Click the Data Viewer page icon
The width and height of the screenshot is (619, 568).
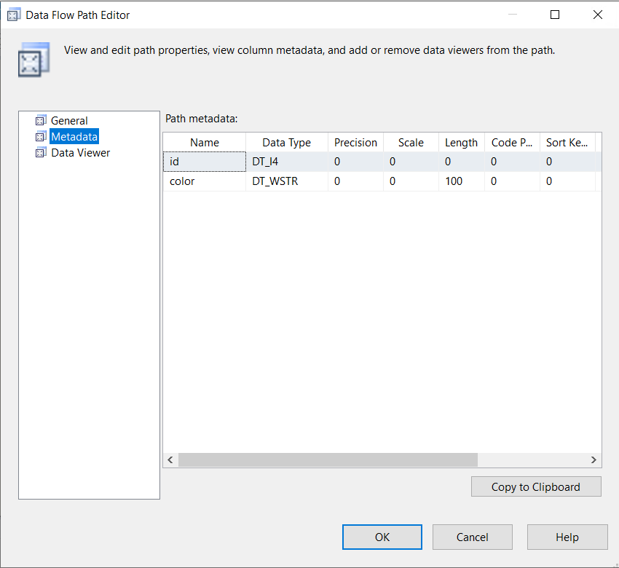tap(41, 153)
